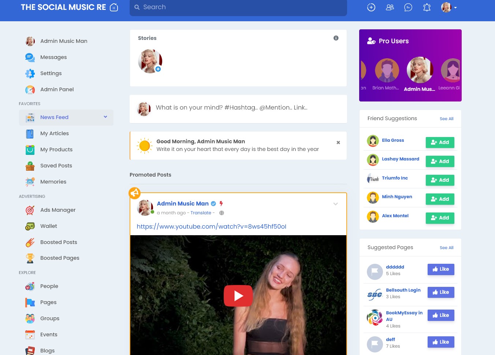Dismiss the Good Morning greeting
The width and height of the screenshot is (495, 355).
pos(338,143)
